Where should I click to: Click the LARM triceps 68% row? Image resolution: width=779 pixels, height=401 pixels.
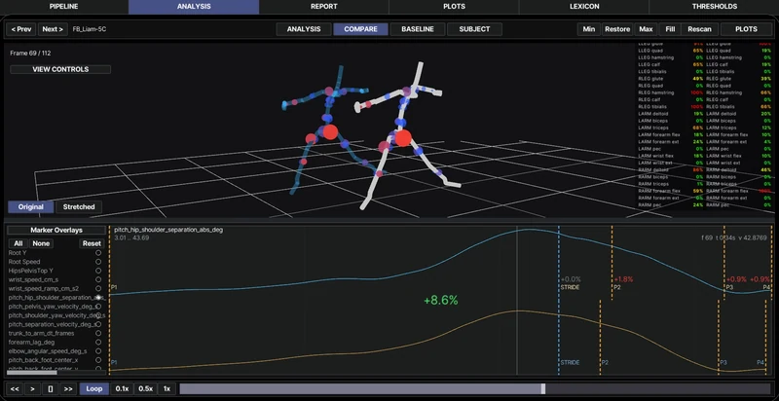(x=671, y=128)
